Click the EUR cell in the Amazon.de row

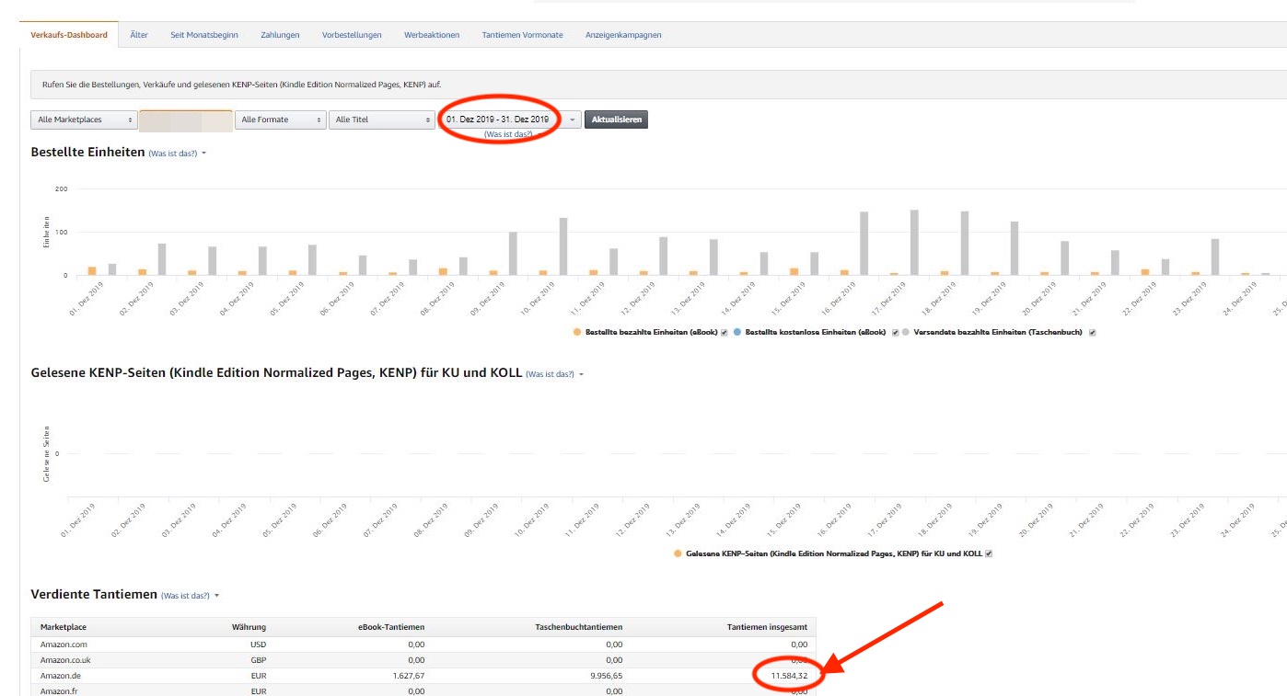point(258,676)
